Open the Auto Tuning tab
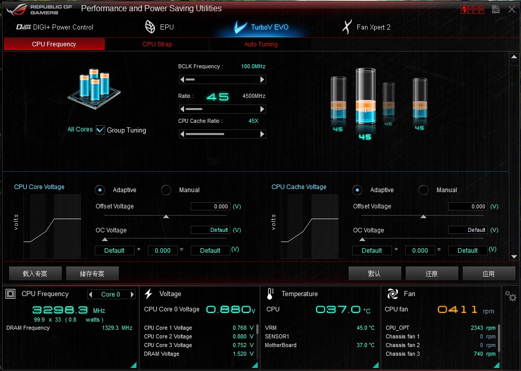This screenshot has height=371, width=521. (261, 44)
